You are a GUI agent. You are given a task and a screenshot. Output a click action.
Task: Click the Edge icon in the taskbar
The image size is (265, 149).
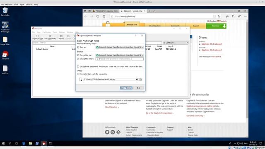tap(24, 144)
